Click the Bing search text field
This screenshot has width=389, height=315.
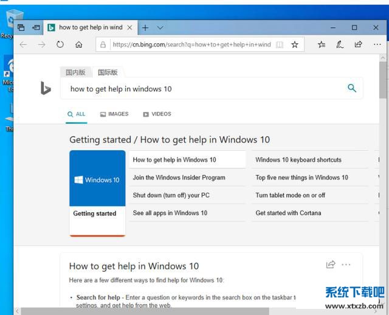[x=201, y=89]
